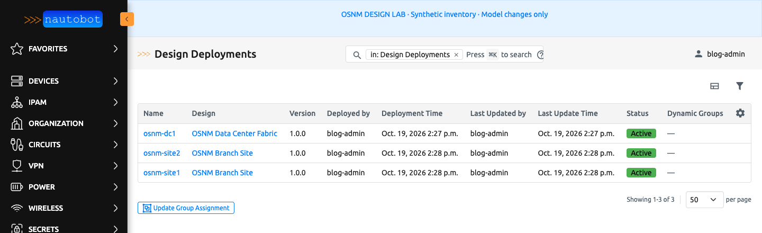Screen dimensions: 762x233
Task: Expand the VPN menu chevron
Action: (115, 166)
